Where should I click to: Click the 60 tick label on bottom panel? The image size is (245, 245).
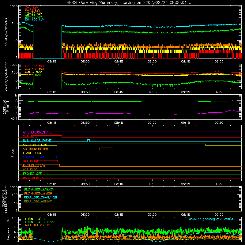click(16, 227)
